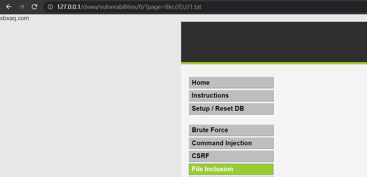Reload the page with the refresh icon

coord(35,7)
